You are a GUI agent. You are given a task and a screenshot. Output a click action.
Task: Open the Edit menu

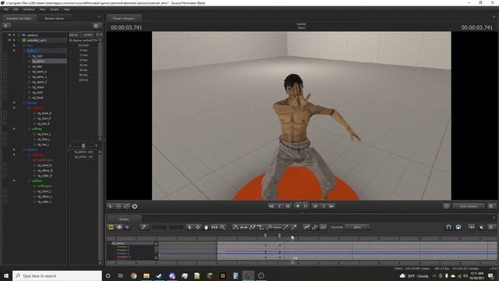[x=16, y=9]
